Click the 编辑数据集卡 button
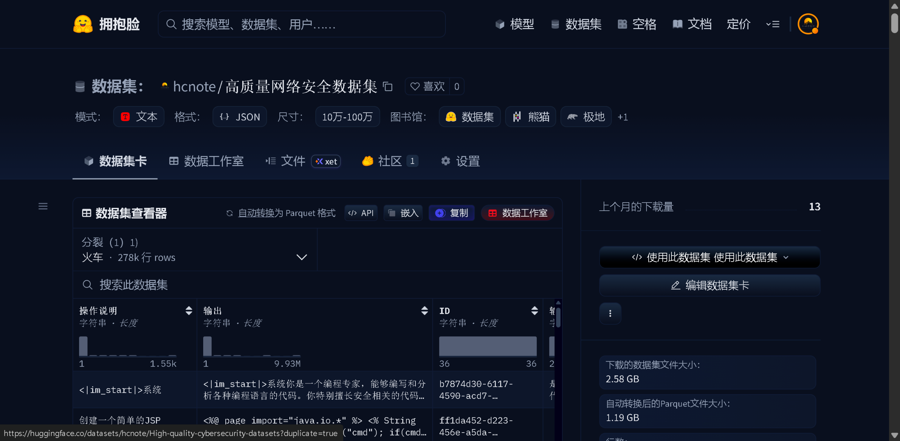Image resolution: width=900 pixels, height=441 pixels. coord(709,285)
